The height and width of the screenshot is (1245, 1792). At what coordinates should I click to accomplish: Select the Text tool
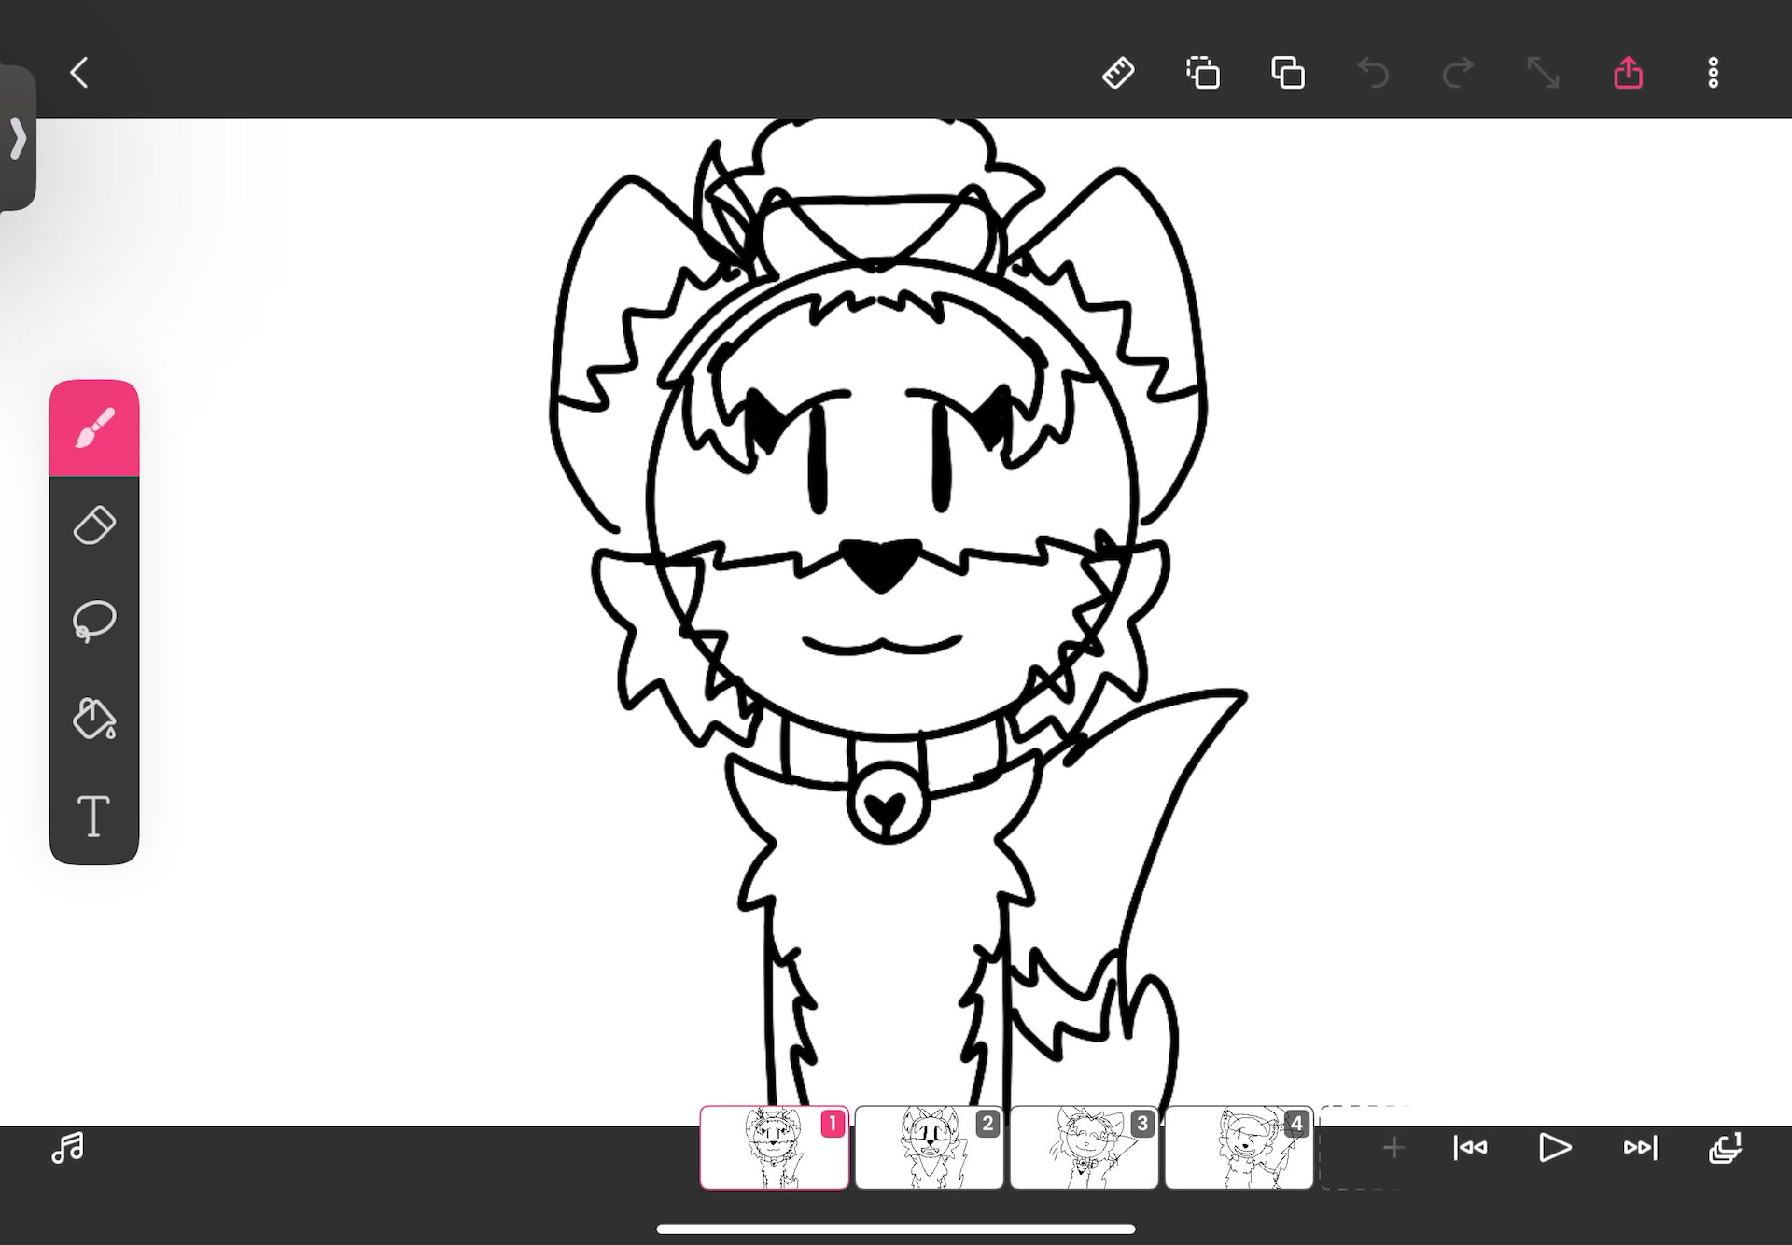[x=94, y=816]
